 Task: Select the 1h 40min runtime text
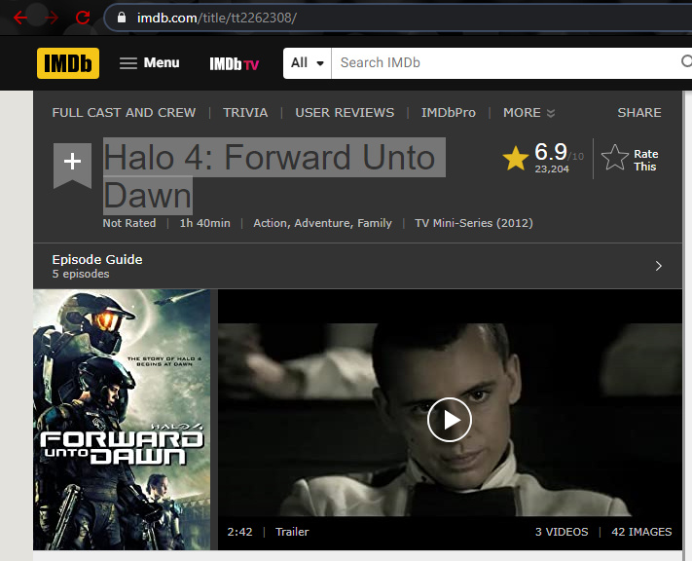click(x=204, y=223)
